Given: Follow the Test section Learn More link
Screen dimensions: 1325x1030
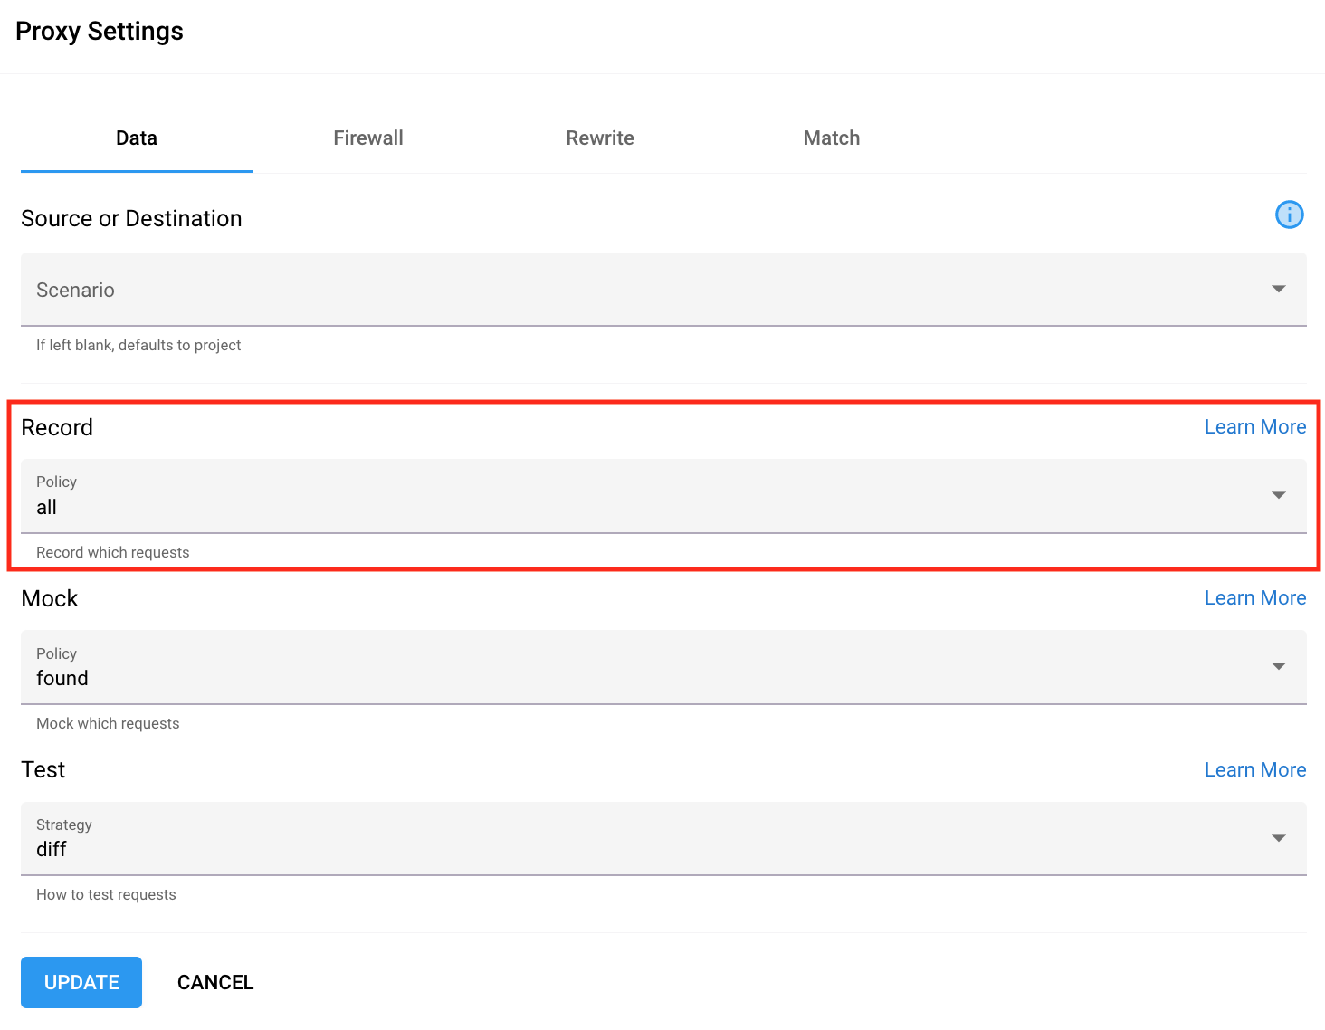Looking at the screenshot, I should point(1254,770).
